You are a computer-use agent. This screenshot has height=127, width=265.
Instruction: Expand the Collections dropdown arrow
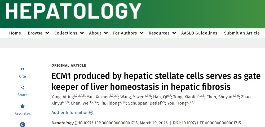82,33
